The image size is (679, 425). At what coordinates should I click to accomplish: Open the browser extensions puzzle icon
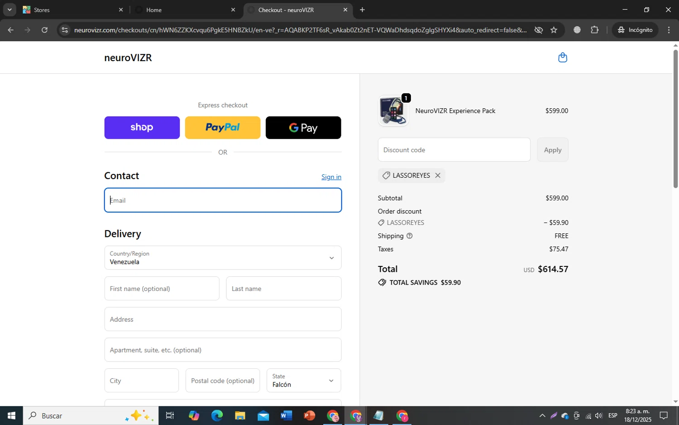(x=594, y=30)
